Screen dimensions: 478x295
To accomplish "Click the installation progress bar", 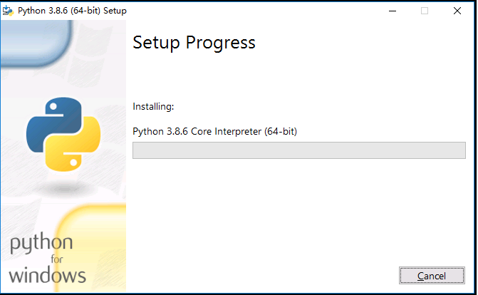I will (298, 150).
